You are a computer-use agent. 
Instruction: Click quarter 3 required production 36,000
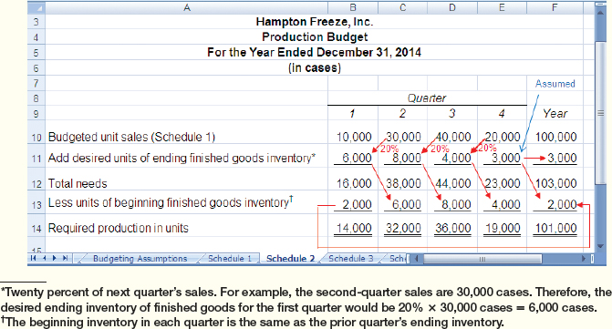point(453,228)
